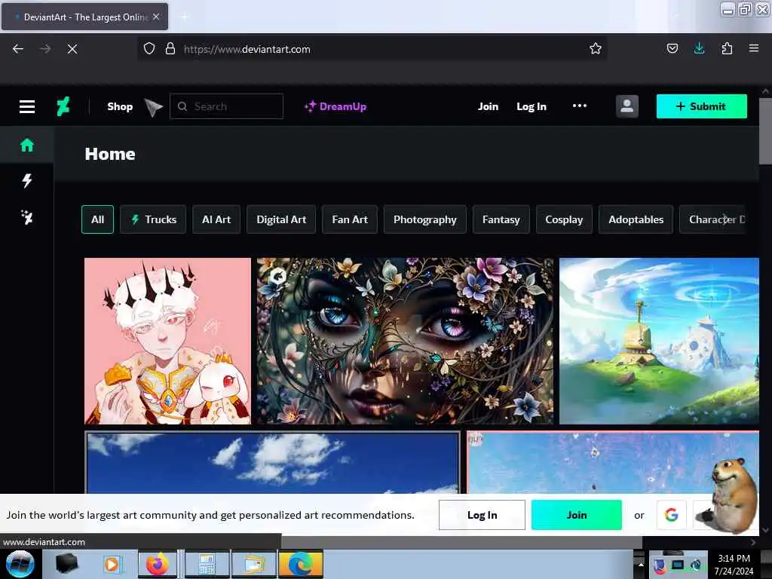Image resolution: width=772 pixels, height=579 pixels.
Task: Bookmark this page with the star
Action: tap(596, 48)
